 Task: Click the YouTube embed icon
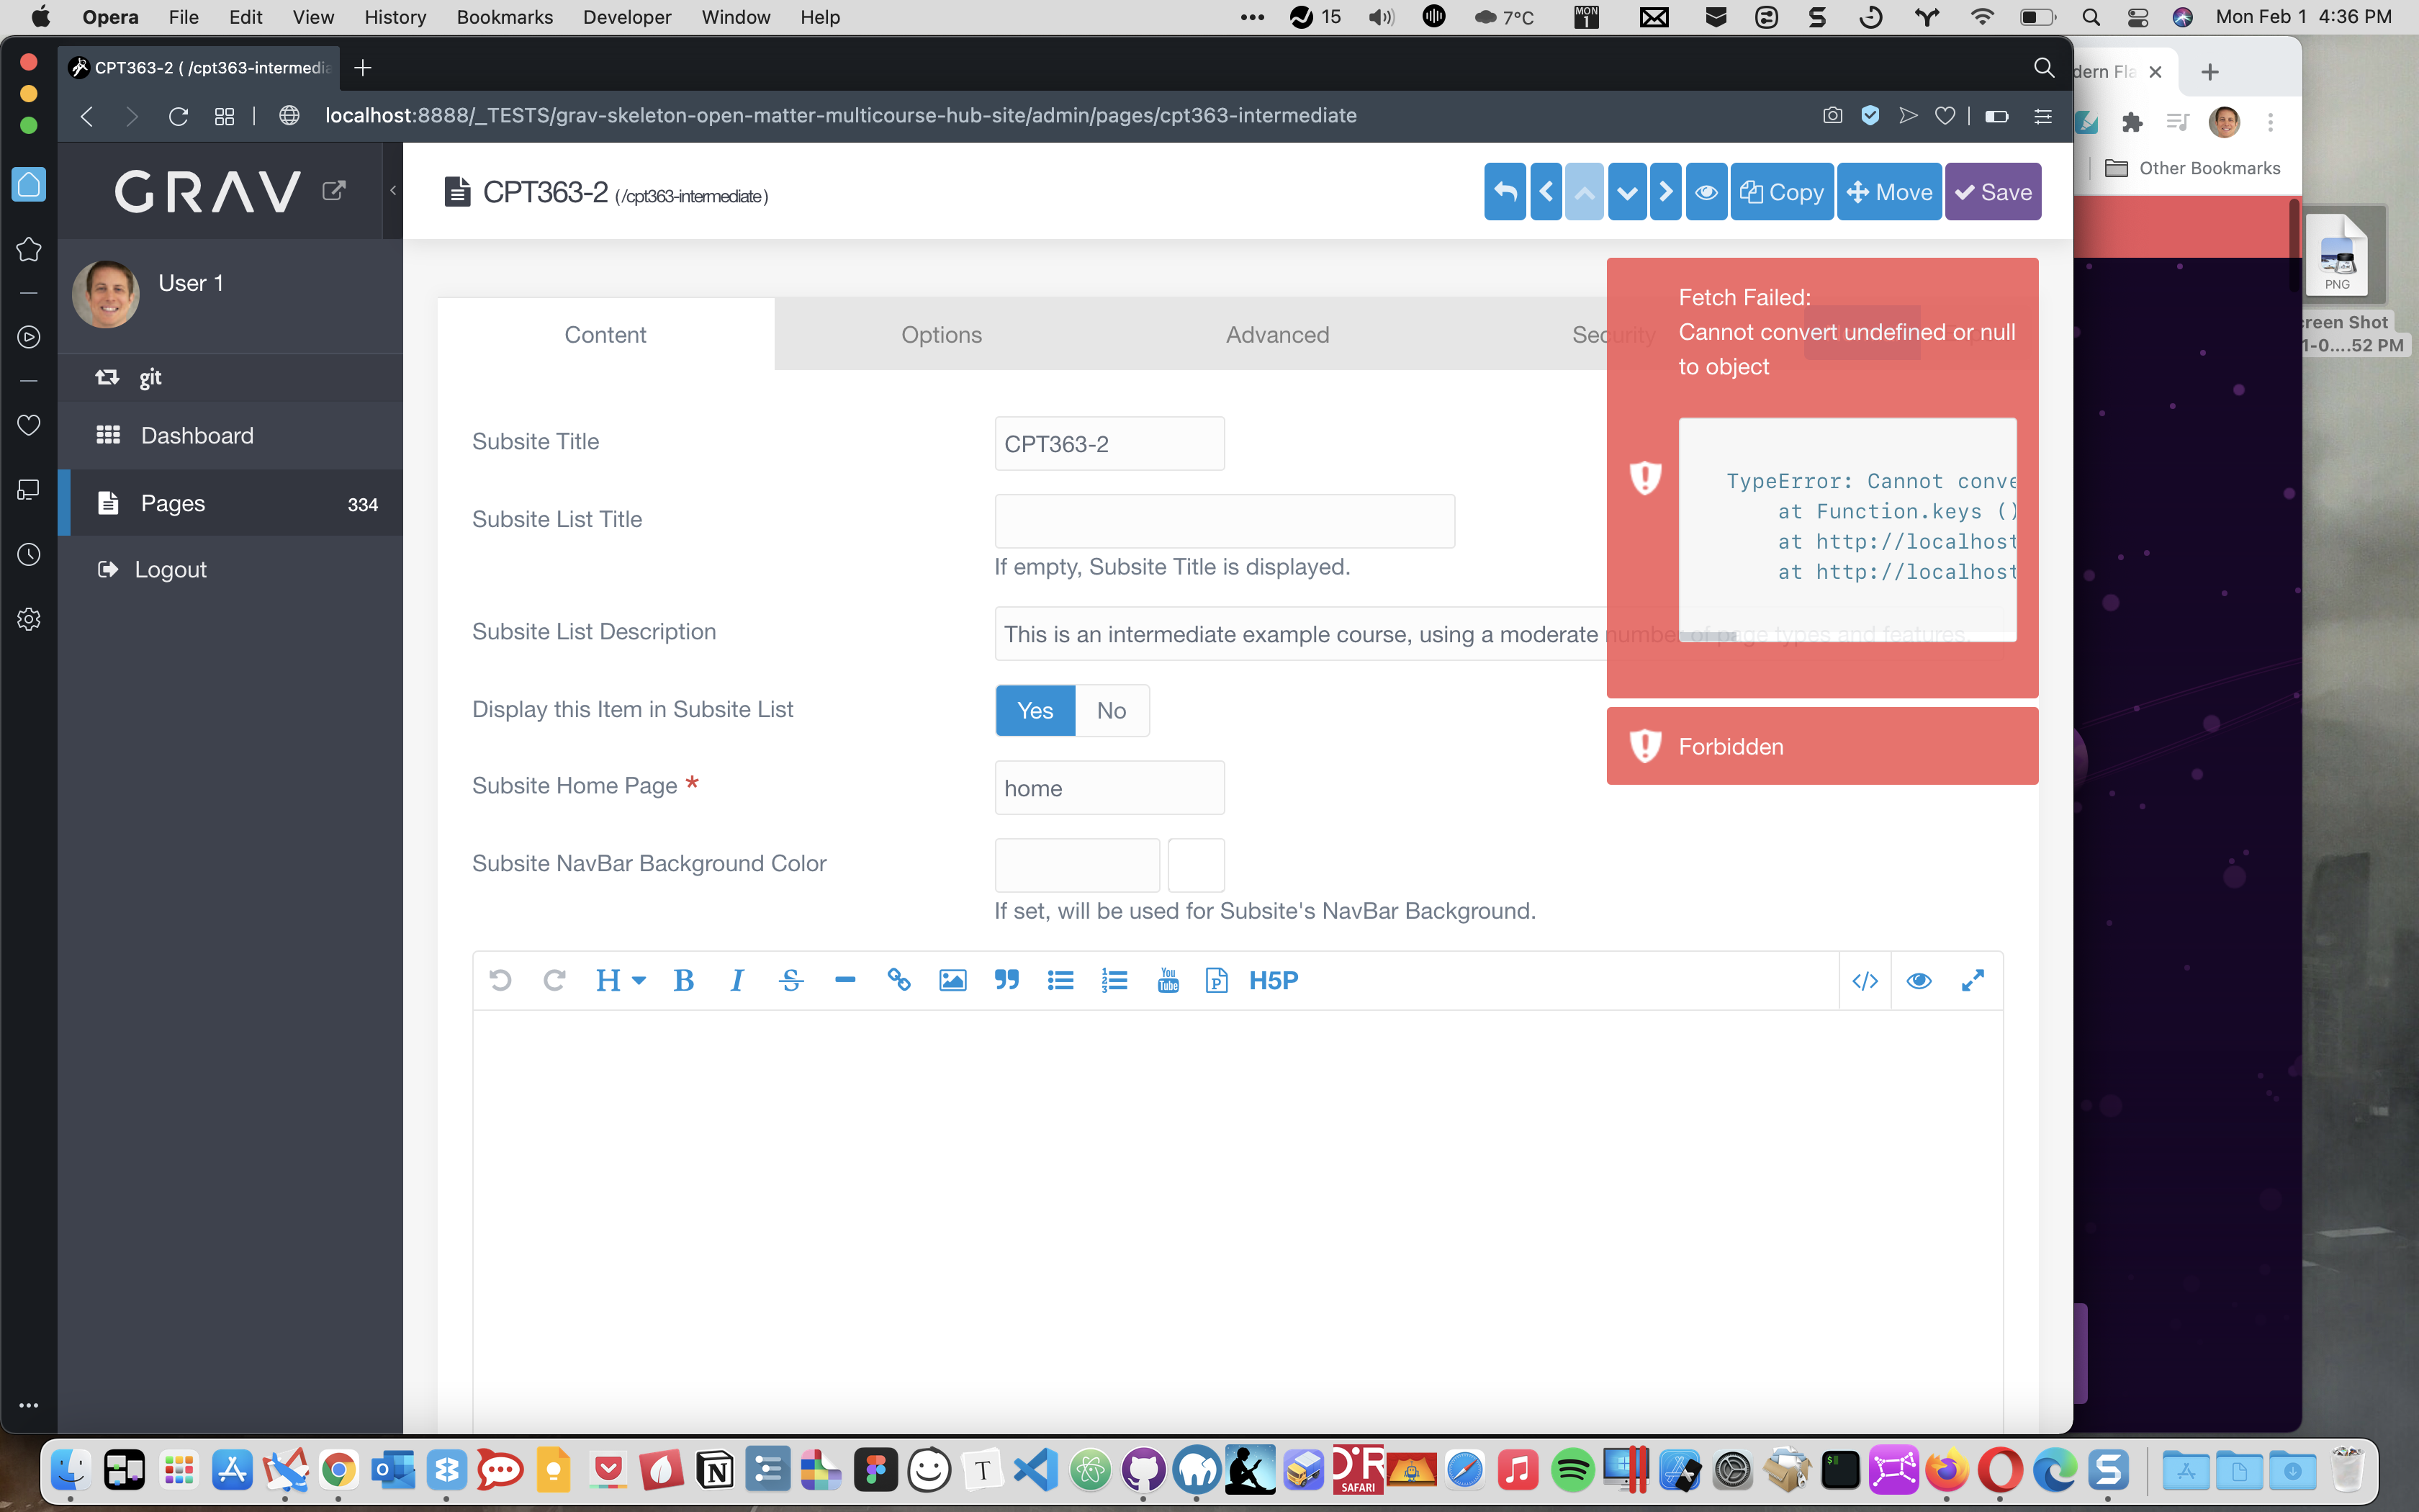[x=1168, y=980]
